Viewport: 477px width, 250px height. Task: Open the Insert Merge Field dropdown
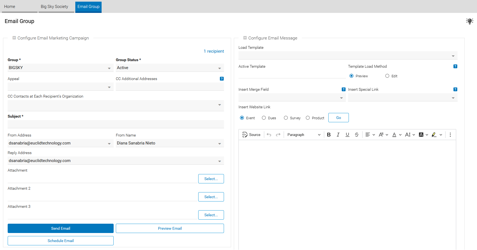[x=292, y=97]
